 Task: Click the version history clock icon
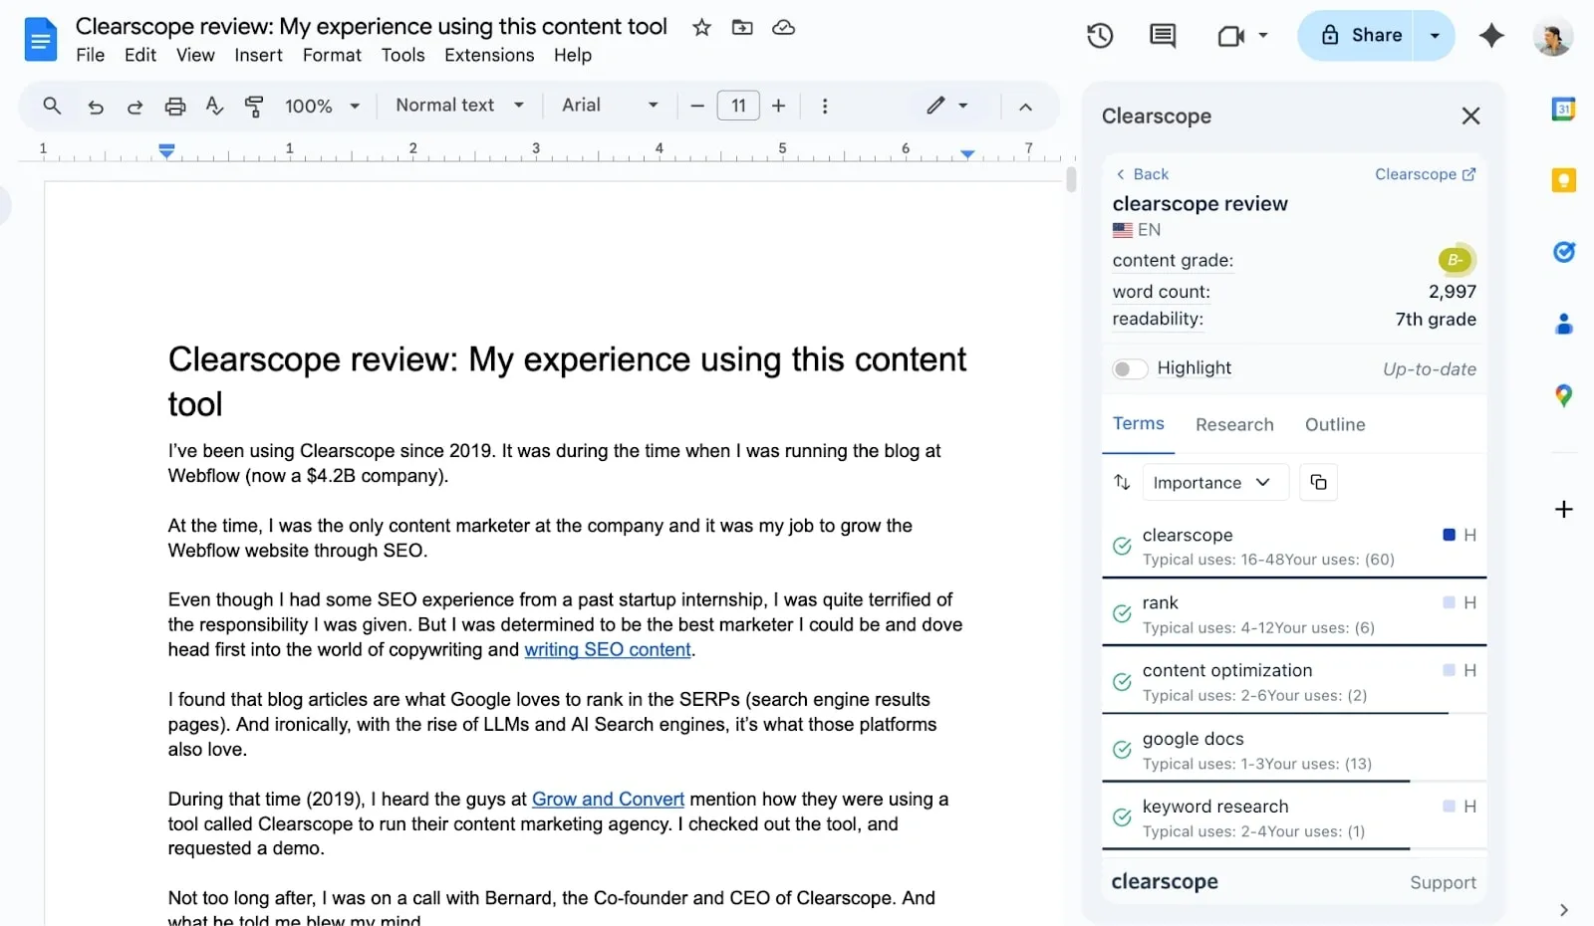tap(1099, 36)
